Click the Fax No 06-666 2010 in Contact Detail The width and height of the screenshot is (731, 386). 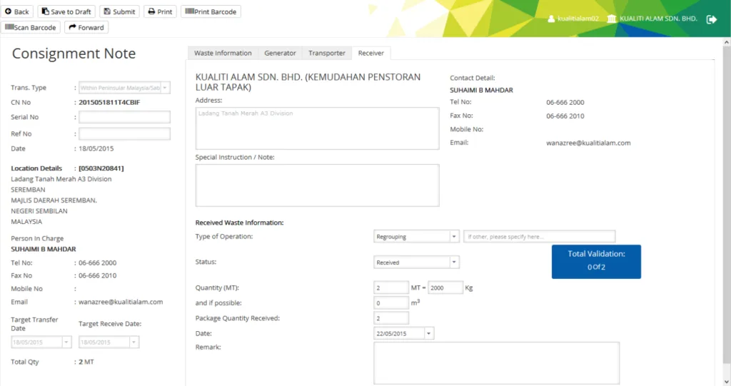(565, 116)
